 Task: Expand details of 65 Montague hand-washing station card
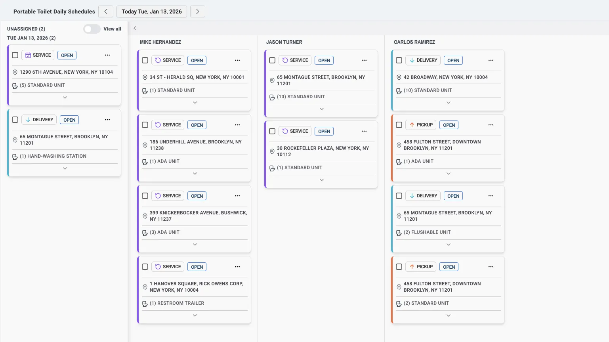click(x=65, y=168)
